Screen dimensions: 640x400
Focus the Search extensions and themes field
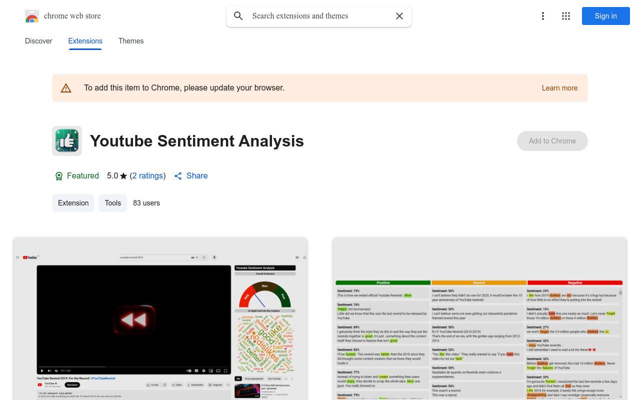[x=319, y=16]
